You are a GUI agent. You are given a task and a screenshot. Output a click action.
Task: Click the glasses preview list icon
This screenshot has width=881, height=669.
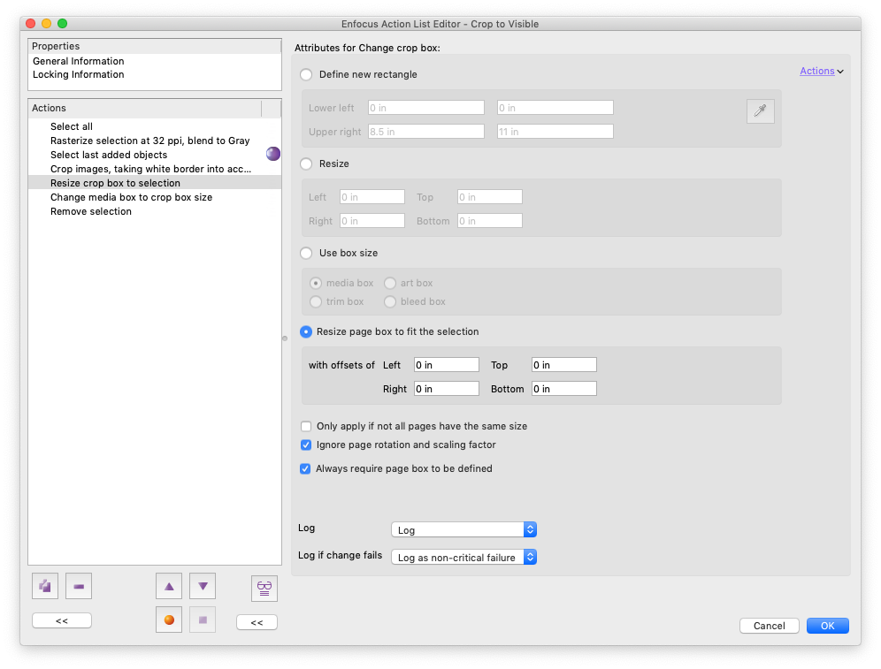click(264, 587)
